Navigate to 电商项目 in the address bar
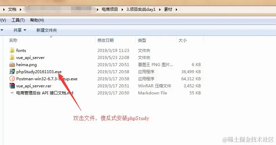Image resolution: width=276 pixels, height=145 pixels. [110, 9]
